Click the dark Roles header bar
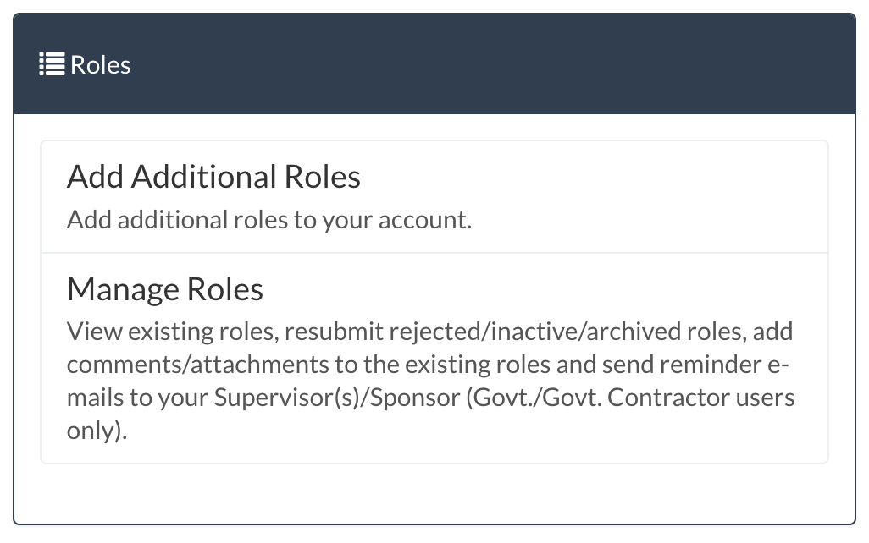This screenshot has width=869, height=543. point(508,65)
